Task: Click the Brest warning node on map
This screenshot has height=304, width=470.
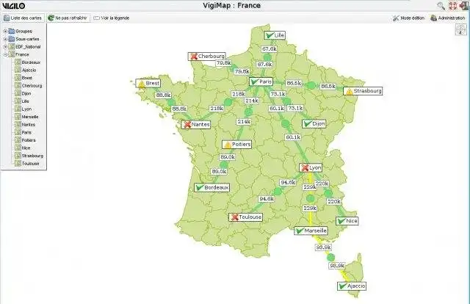Action: 148,84
